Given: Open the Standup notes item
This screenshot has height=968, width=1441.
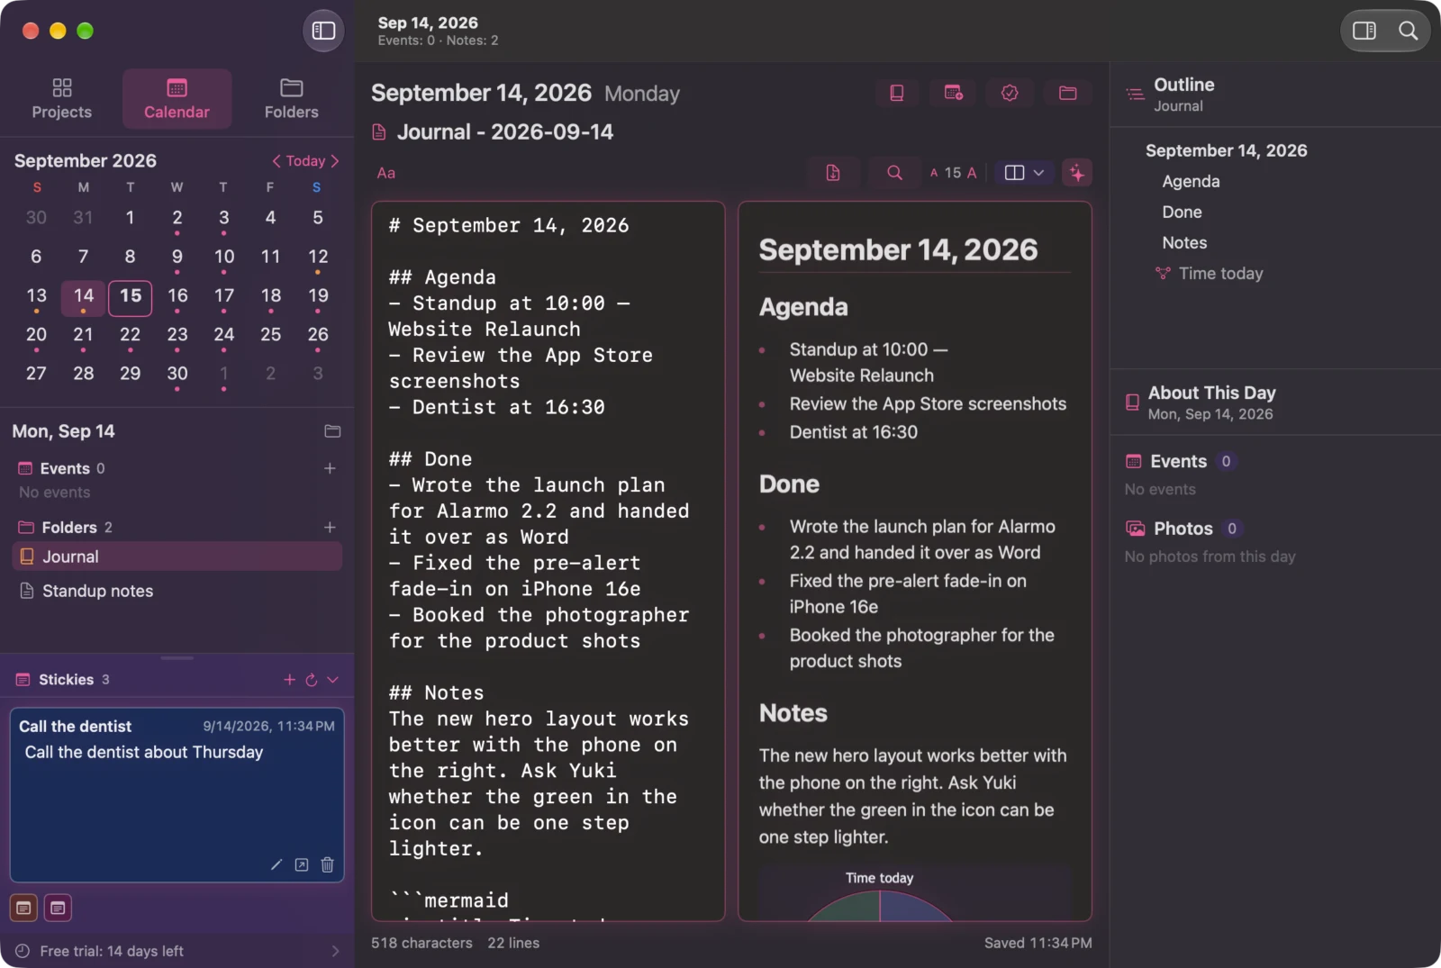Looking at the screenshot, I should click(x=177, y=591).
